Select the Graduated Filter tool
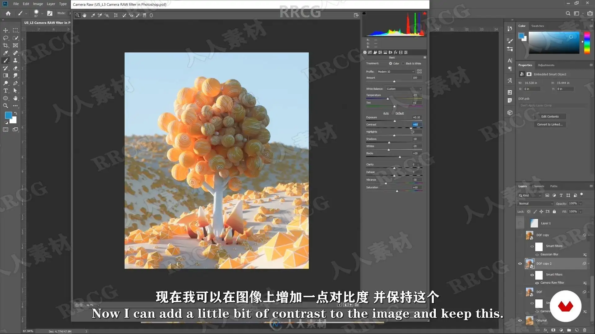This screenshot has width=595, height=334. (144, 15)
